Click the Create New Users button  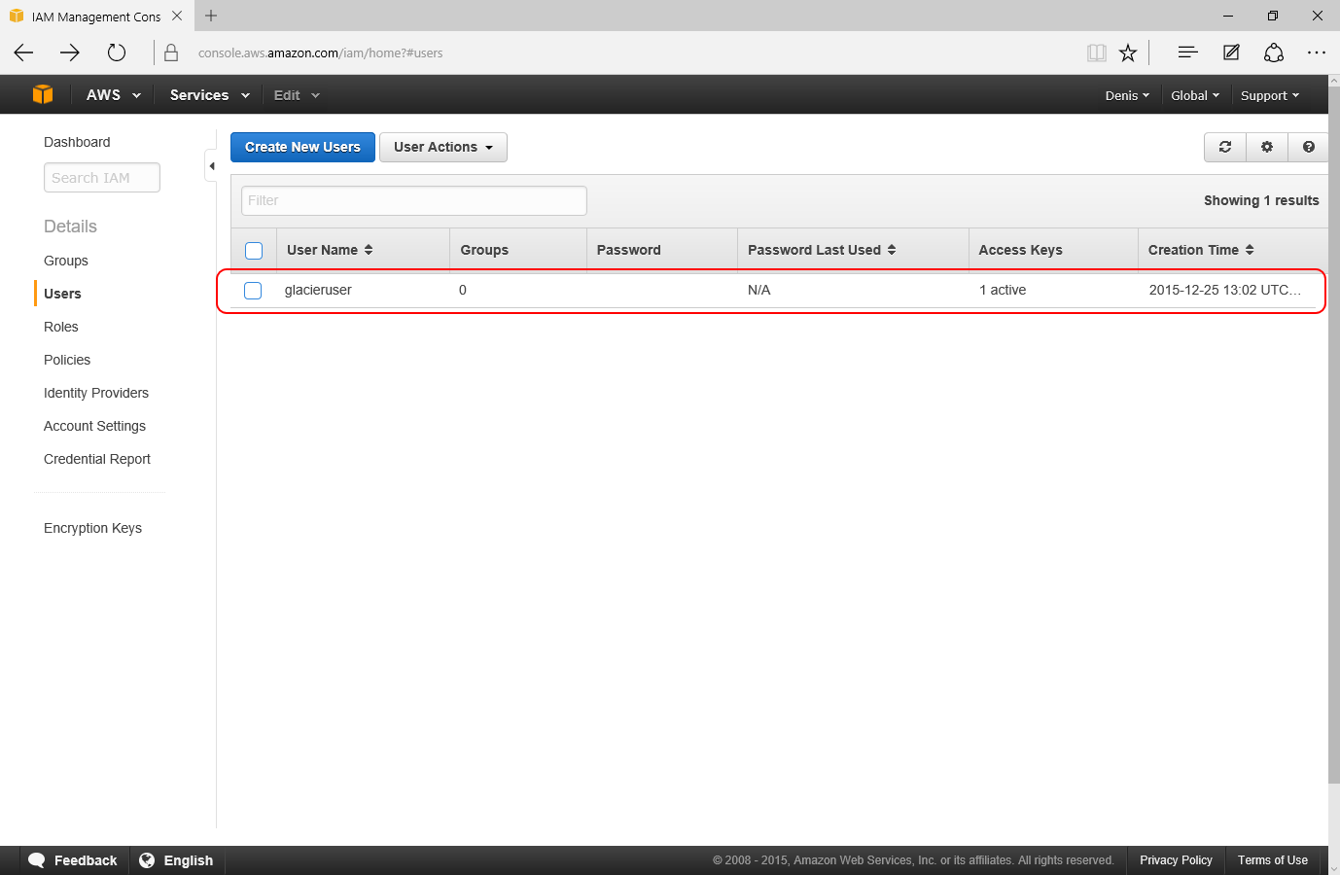(302, 147)
